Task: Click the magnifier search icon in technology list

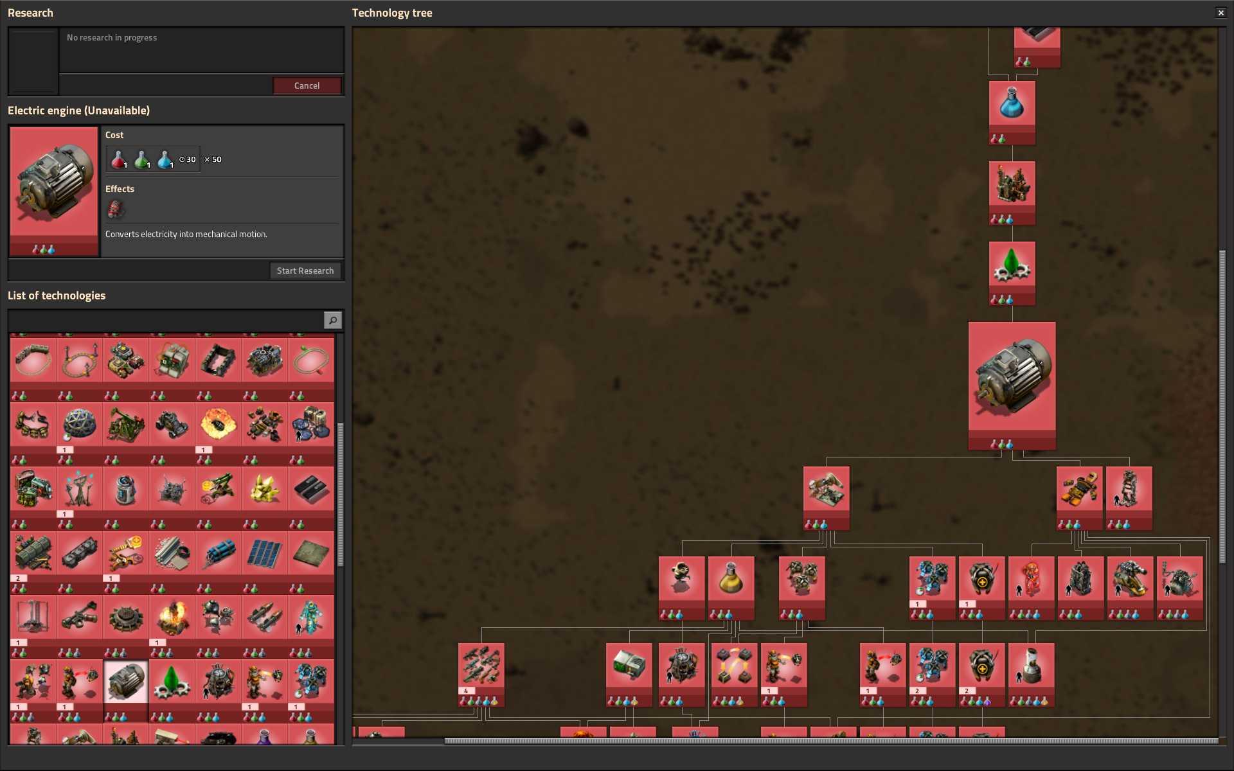Action: point(332,320)
